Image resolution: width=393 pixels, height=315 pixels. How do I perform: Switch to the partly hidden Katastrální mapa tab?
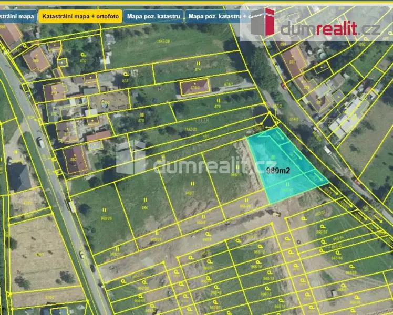point(18,16)
